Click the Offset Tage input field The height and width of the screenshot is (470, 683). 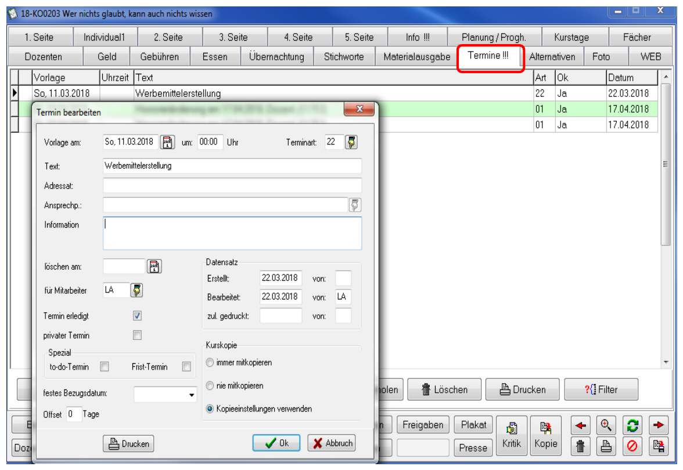click(x=74, y=414)
